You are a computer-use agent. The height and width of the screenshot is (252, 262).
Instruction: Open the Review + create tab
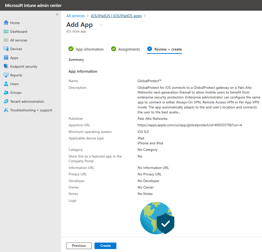coord(168,49)
